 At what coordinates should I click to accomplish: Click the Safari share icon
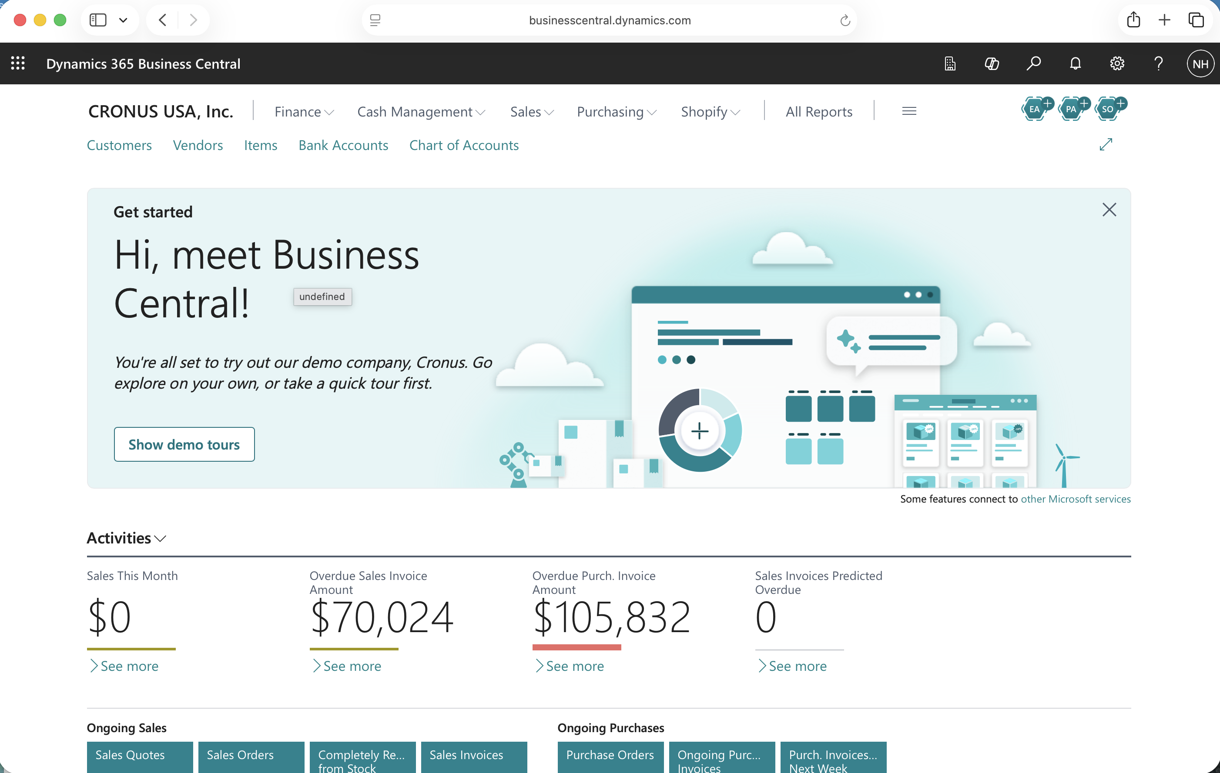(x=1133, y=20)
